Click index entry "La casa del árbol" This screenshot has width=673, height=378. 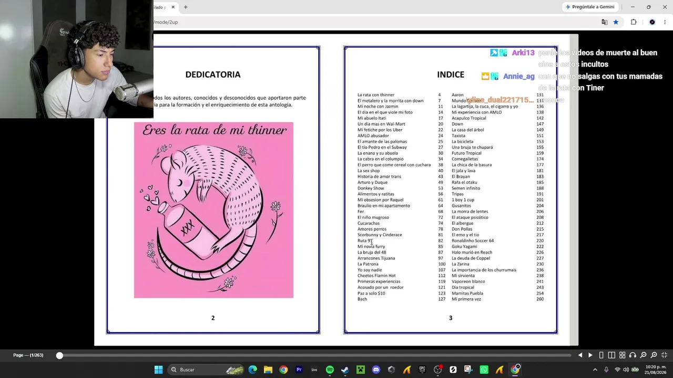(467, 130)
